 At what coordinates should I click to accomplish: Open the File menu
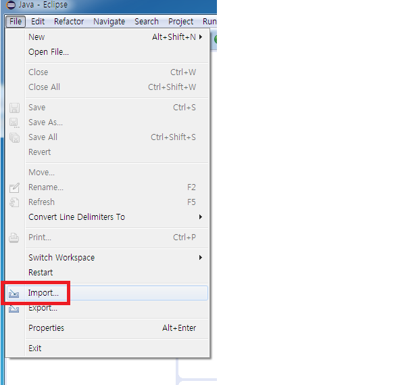click(16, 22)
